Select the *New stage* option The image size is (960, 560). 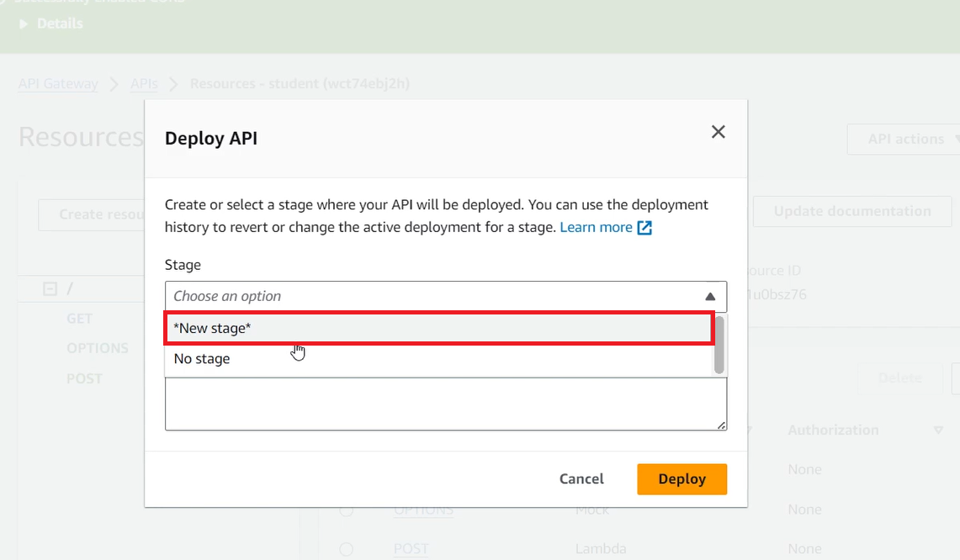tap(337, 328)
